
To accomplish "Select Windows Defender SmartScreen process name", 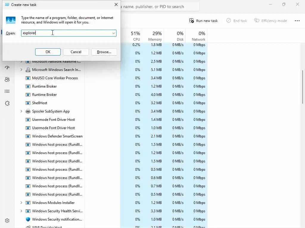I will (x=57, y=136).
